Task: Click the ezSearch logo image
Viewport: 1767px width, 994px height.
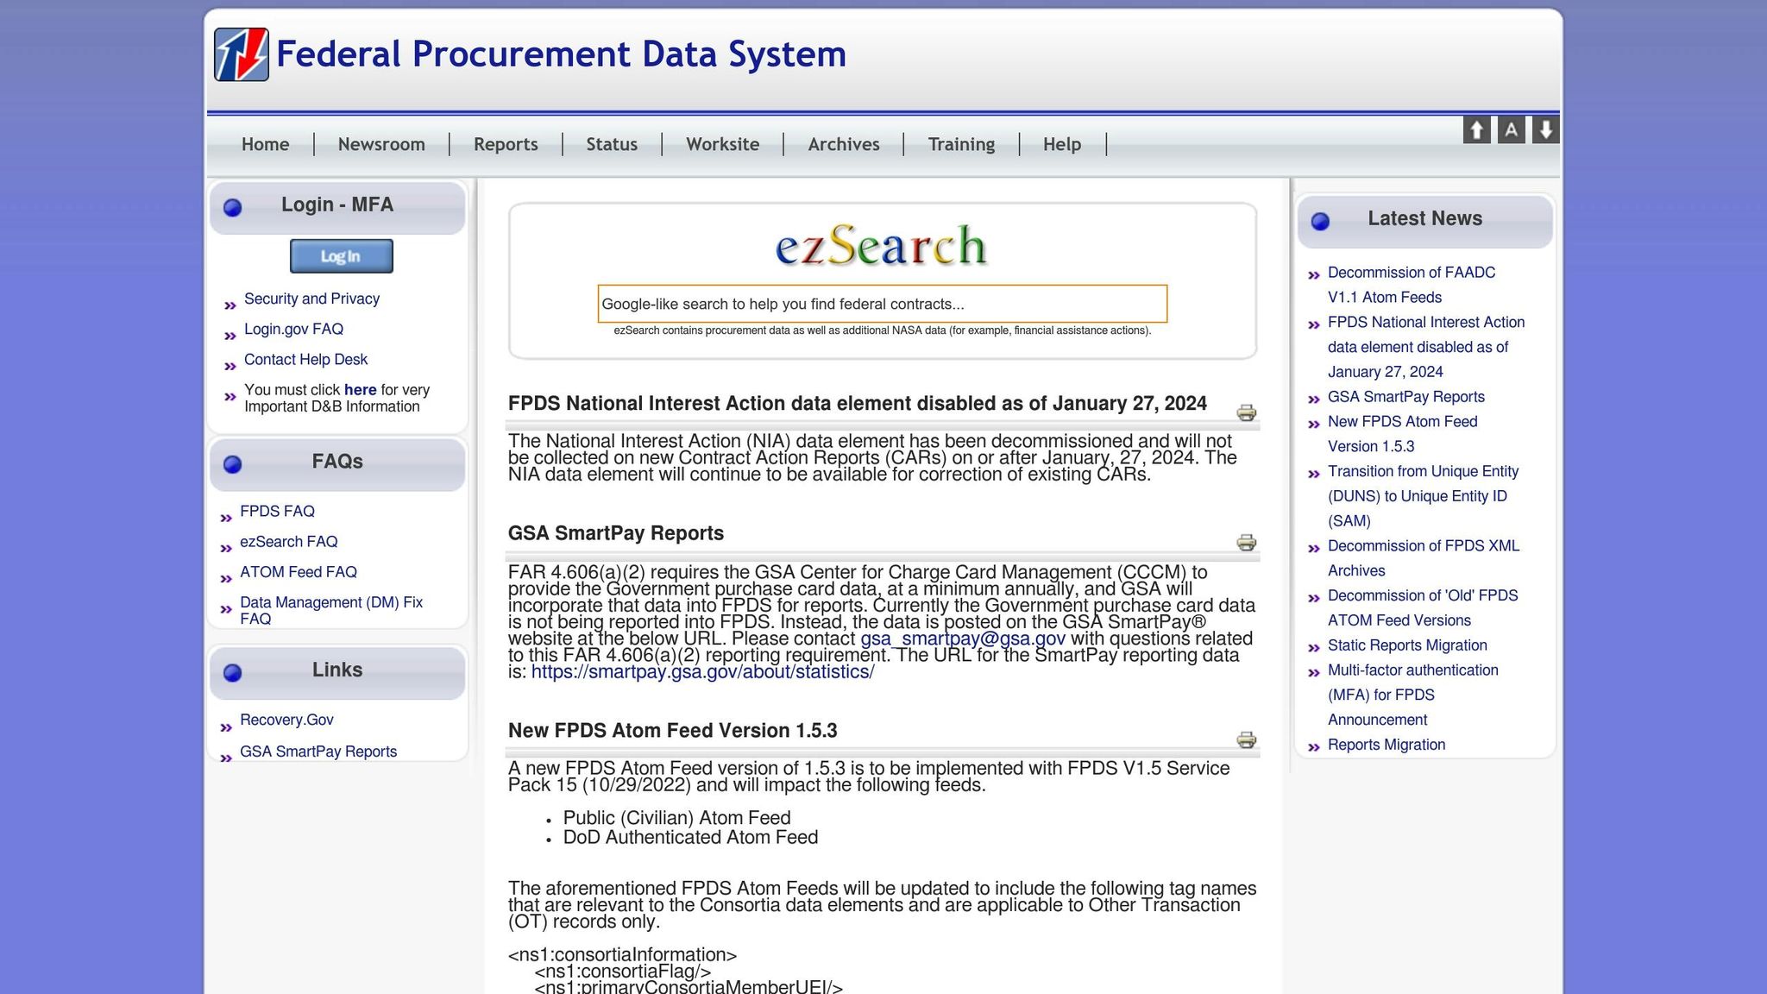Action: [x=882, y=245]
